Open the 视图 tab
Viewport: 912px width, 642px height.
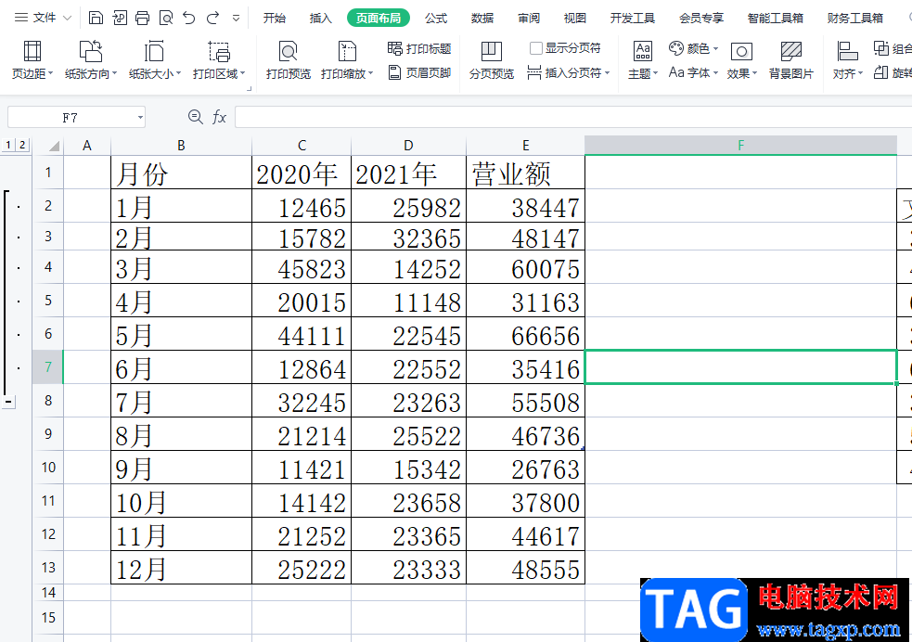pyautogui.click(x=574, y=18)
